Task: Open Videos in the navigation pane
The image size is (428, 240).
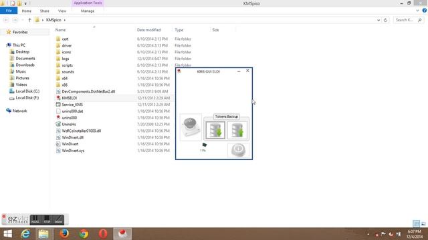Action: tap(21, 85)
